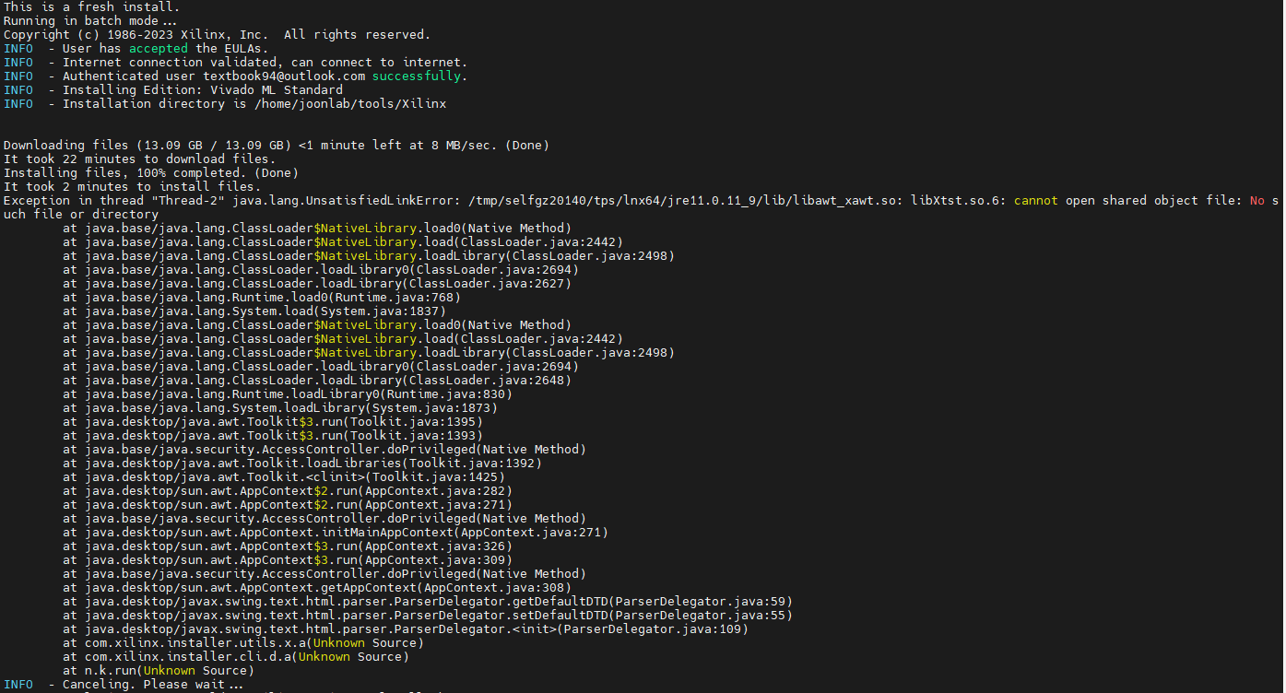Click the com.xilinx.installer.utils.x.a line
This screenshot has width=1286, height=693.
tap(243, 643)
